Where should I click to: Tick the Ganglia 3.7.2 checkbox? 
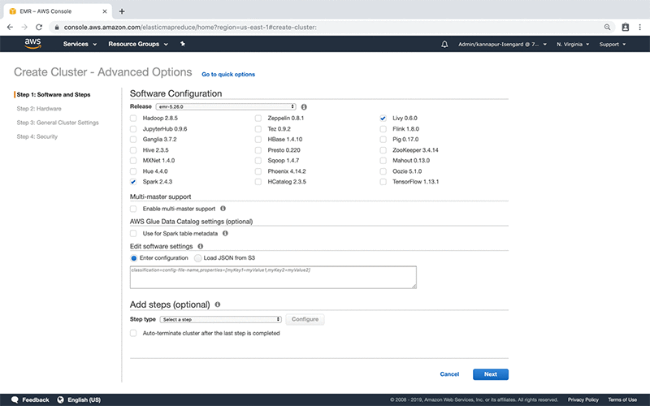(133, 139)
